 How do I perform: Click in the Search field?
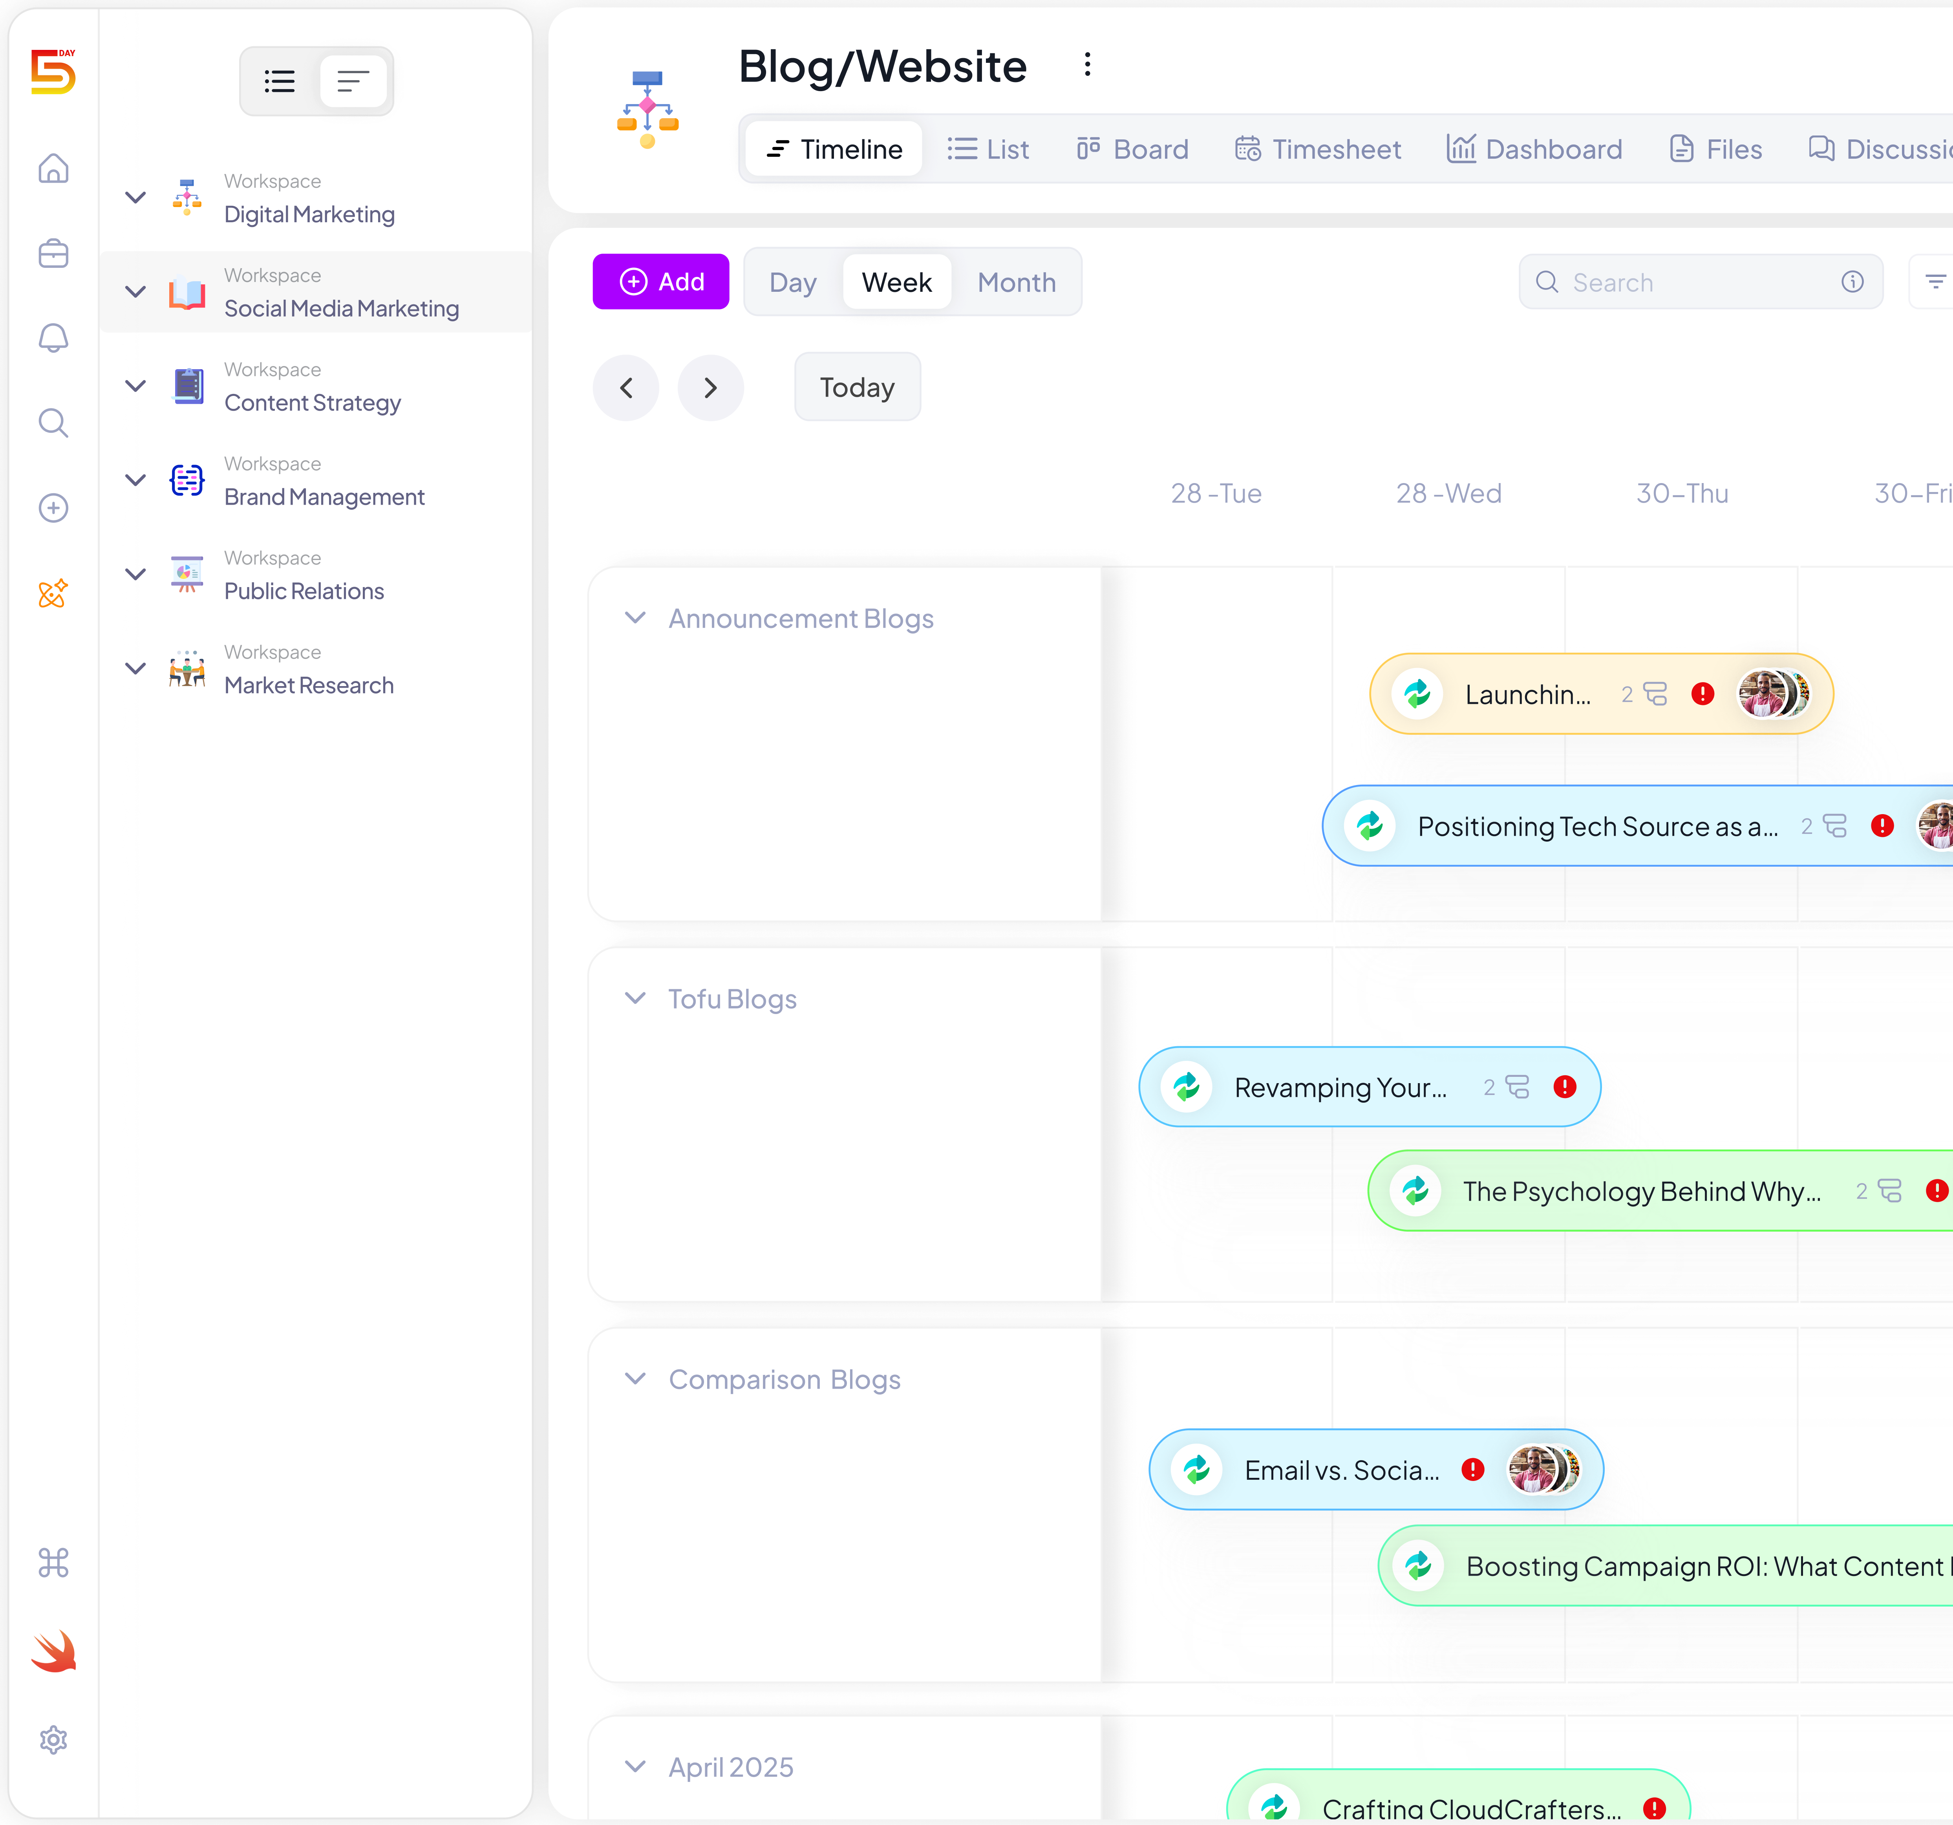click(1701, 282)
